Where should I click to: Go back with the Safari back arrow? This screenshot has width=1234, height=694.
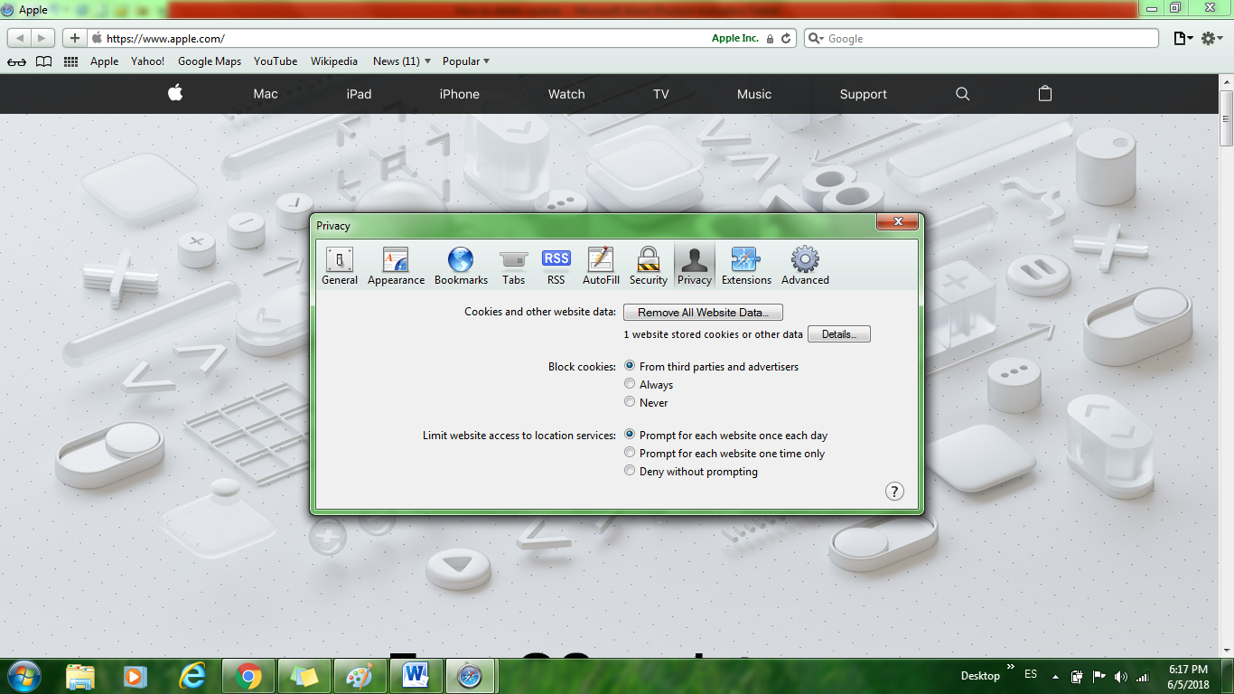click(20, 38)
